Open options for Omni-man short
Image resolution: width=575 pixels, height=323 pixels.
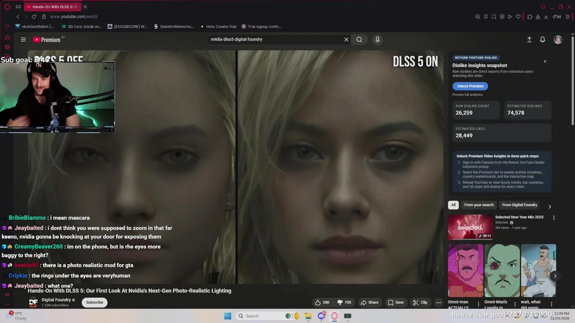click(478, 304)
